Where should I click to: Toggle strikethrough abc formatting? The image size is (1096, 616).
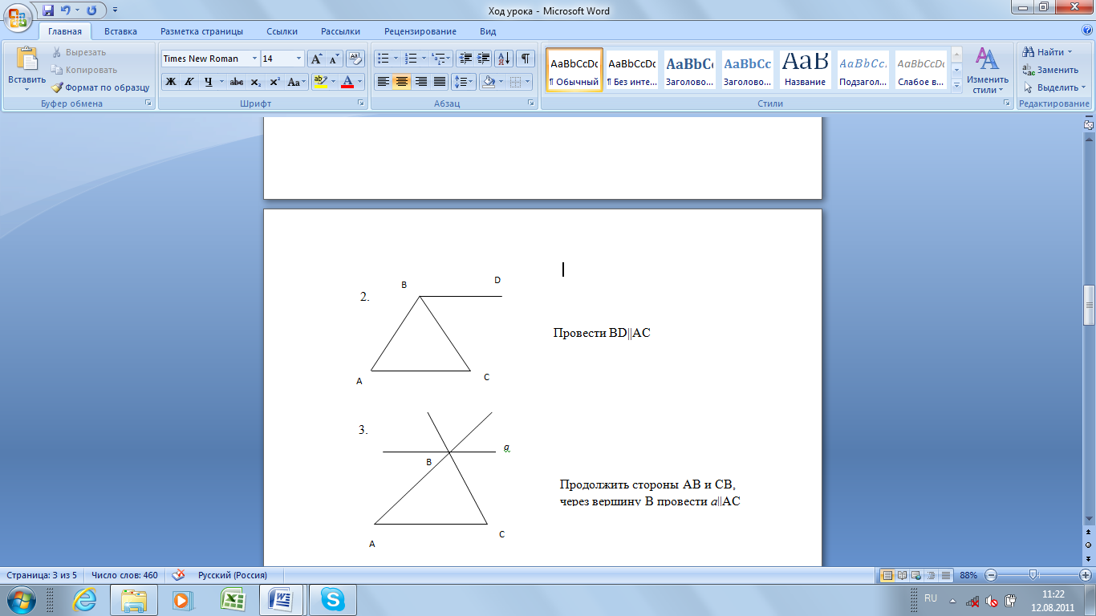[x=237, y=82]
